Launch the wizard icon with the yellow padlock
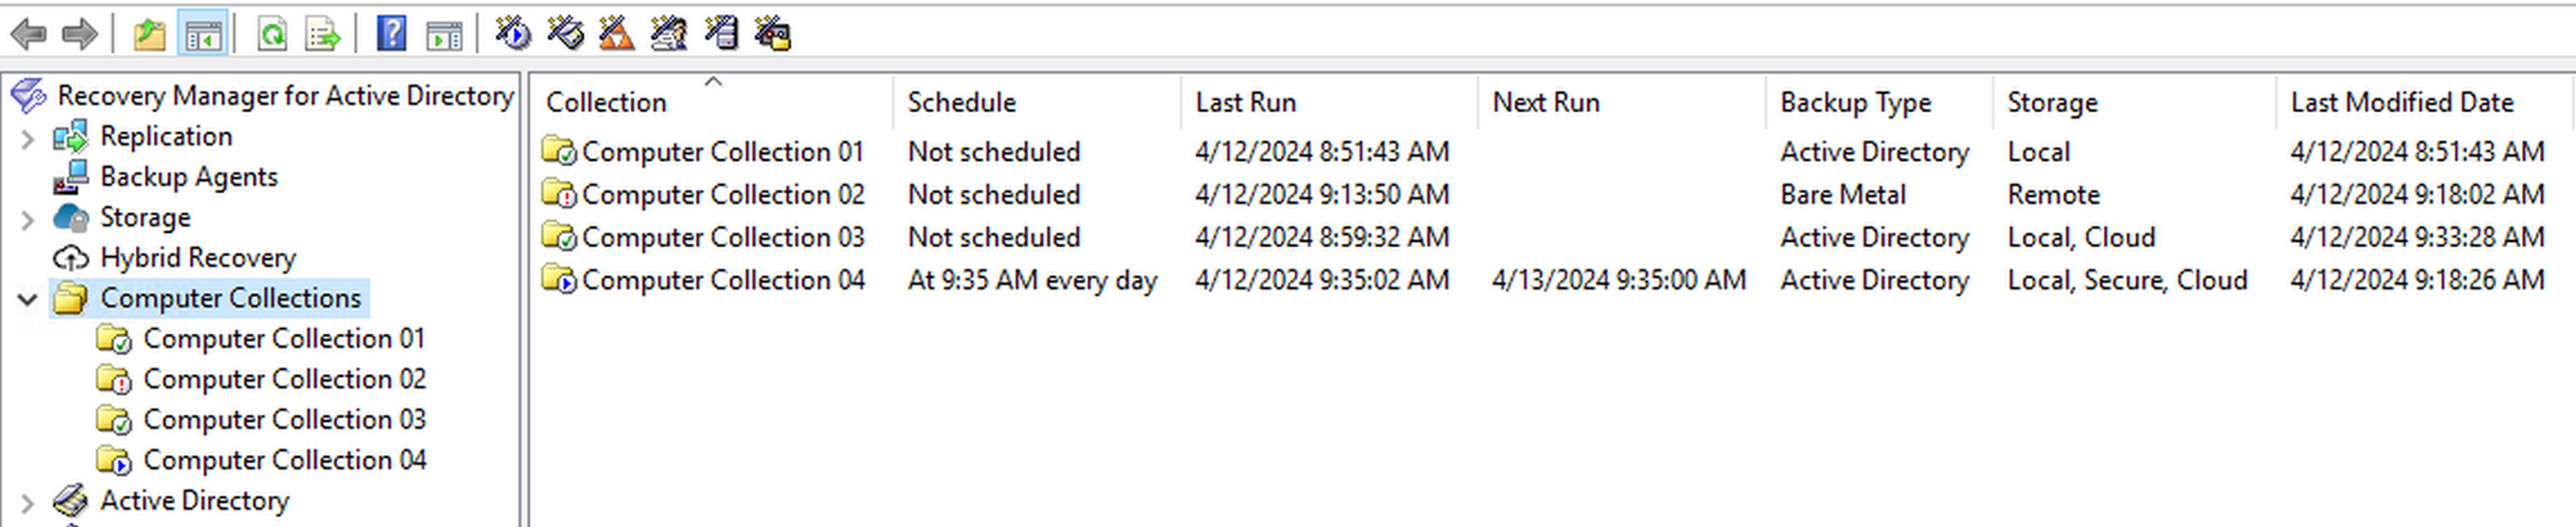Screen dimensions: 2576x527 [x=773, y=34]
